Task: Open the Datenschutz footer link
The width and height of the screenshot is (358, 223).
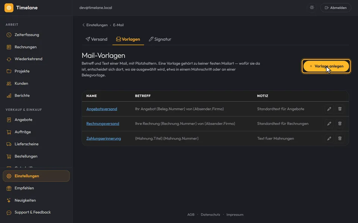Action: (x=210, y=214)
